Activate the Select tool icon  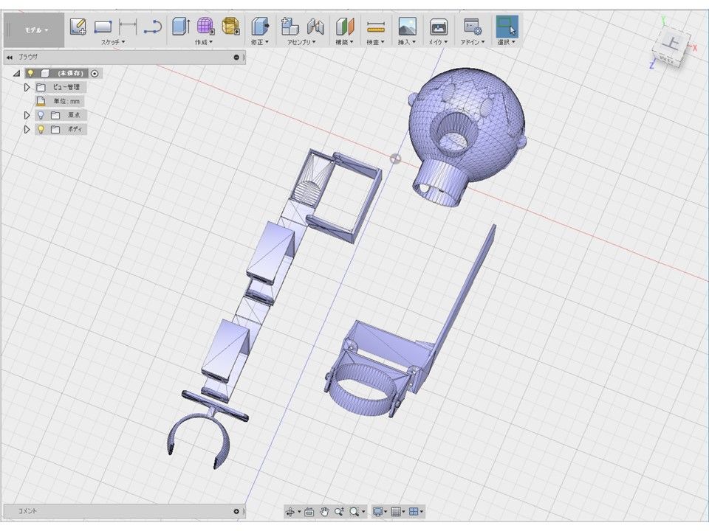(x=507, y=27)
